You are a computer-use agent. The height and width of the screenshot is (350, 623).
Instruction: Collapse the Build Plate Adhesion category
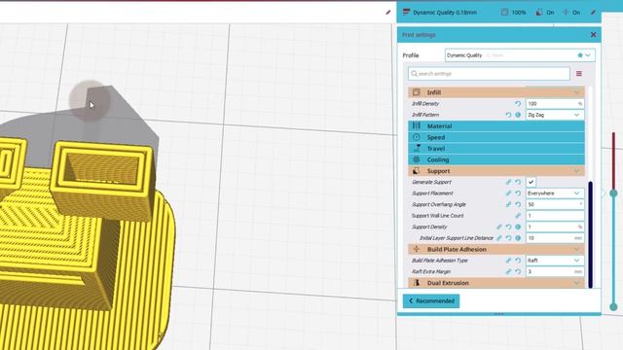point(496,249)
